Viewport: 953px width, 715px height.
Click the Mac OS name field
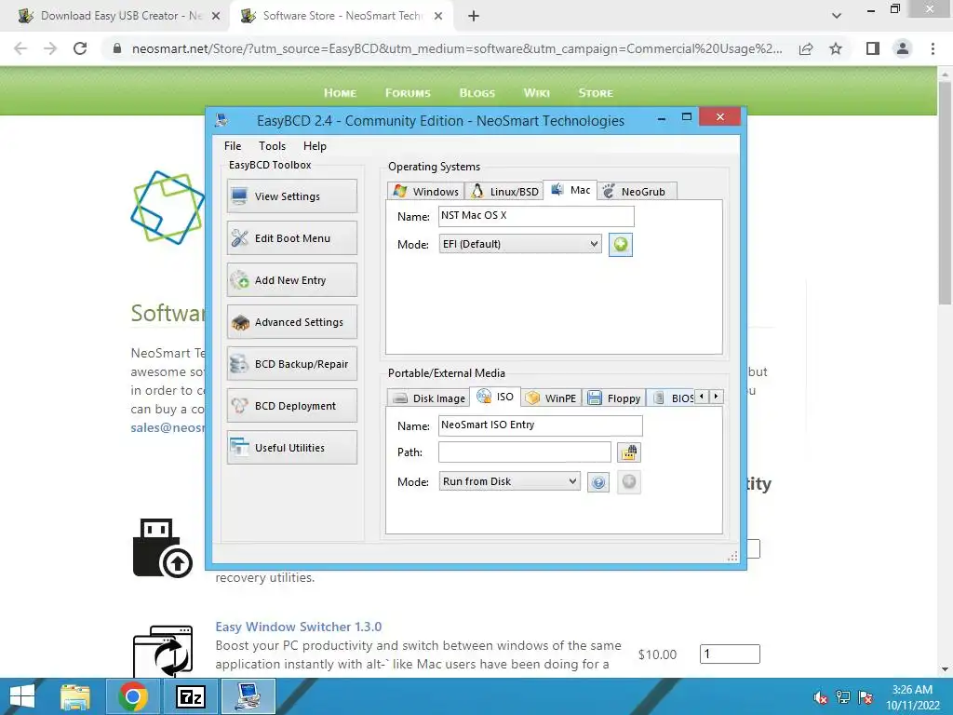(x=536, y=216)
